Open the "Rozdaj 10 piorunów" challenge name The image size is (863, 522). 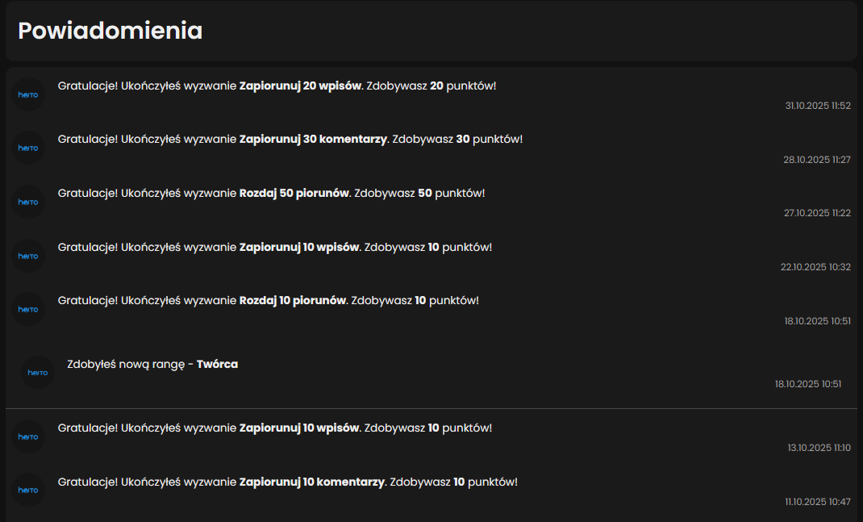click(293, 300)
